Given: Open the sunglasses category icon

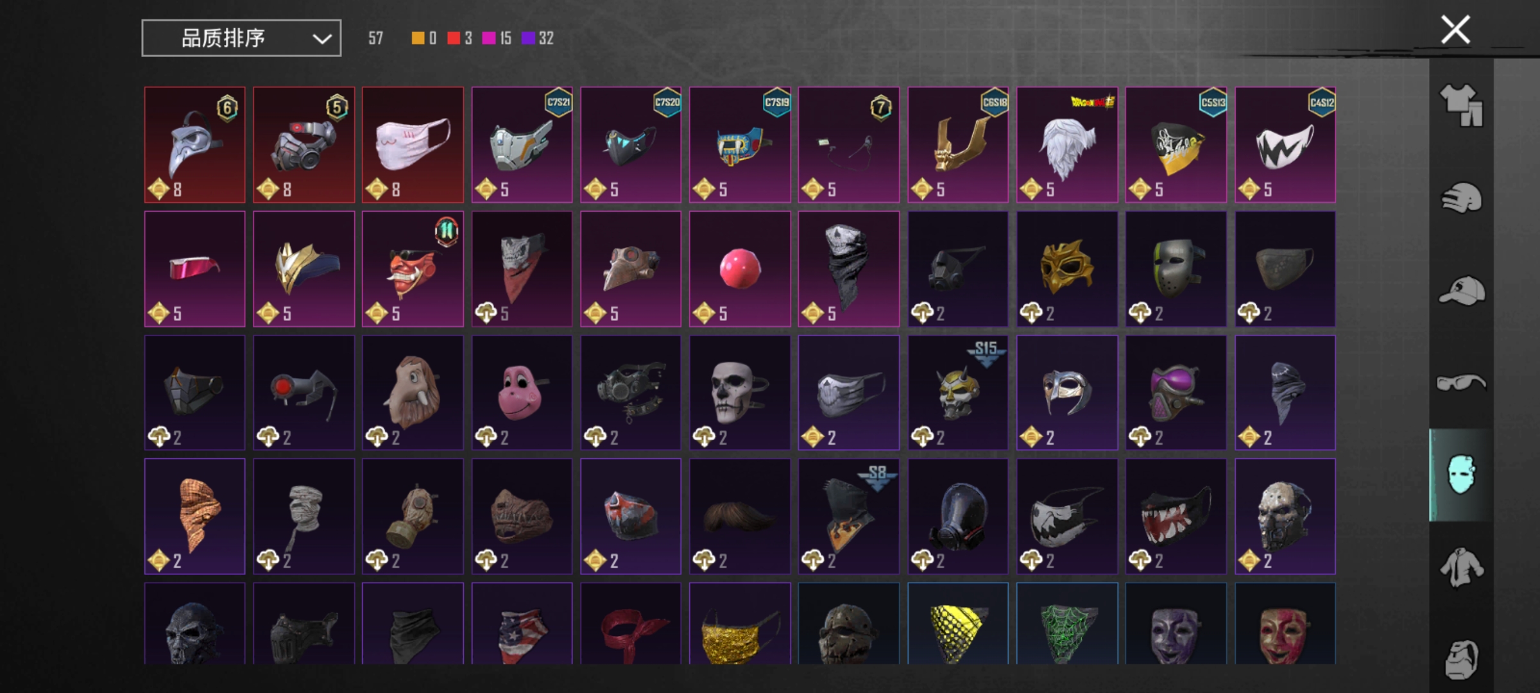Looking at the screenshot, I should point(1461,383).
